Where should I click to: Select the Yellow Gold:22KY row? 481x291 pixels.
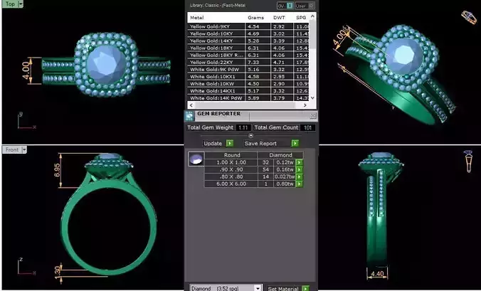tap(248, 62)
